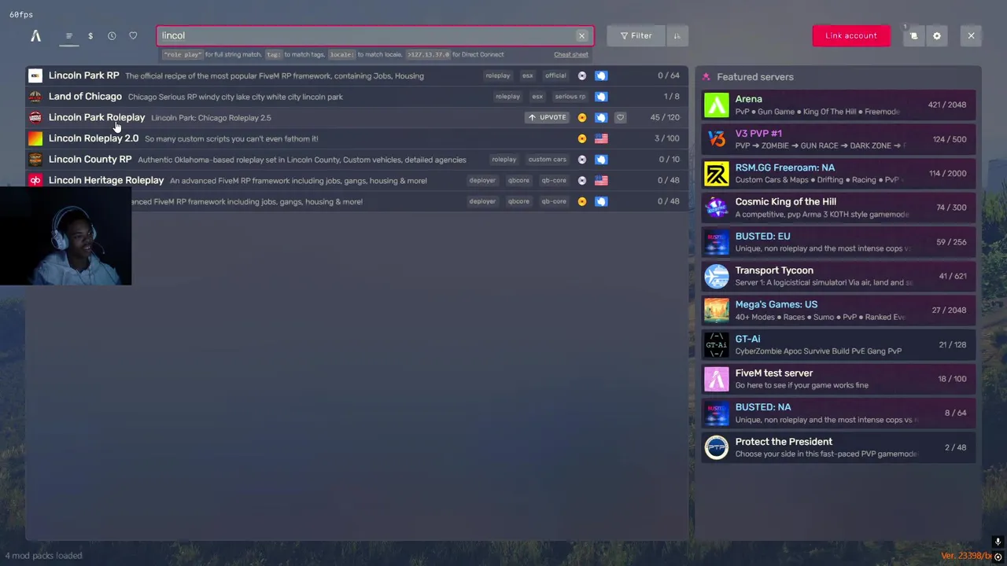Click Lincoln County RP server icon
This screenshot has width=1007, height=566.
35,159
